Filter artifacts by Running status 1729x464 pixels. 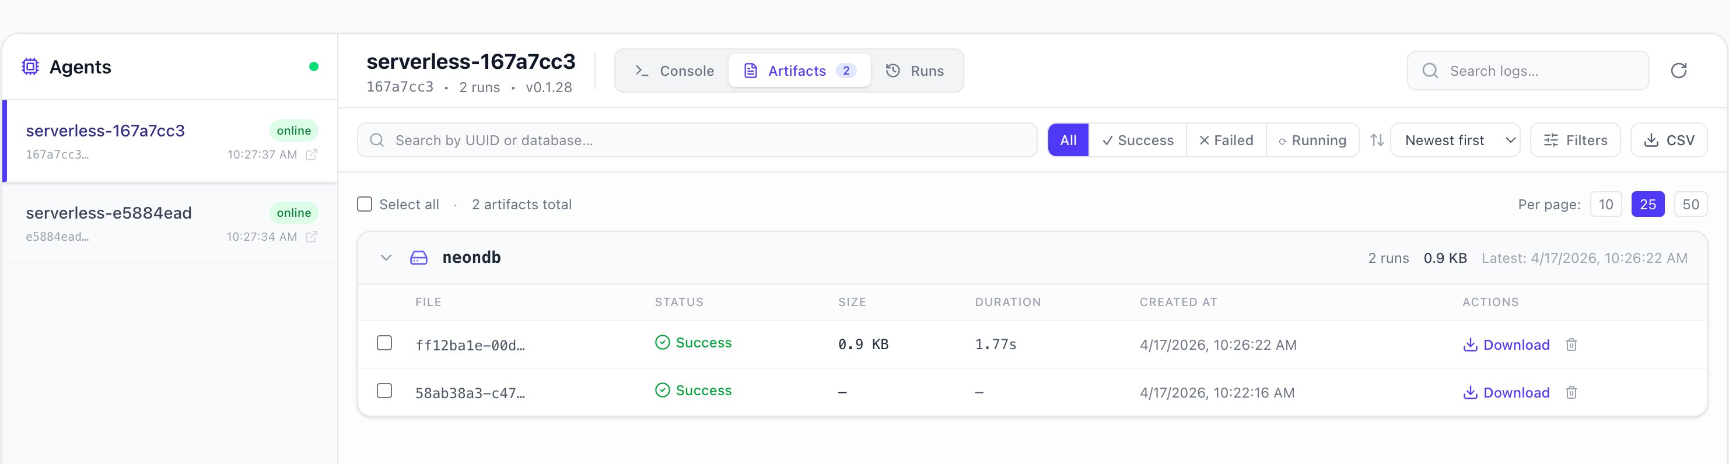(1312, 140)
